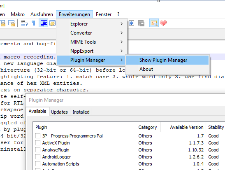Click the highlighted magnifier window toolbar icon
The width and height of the screenshot is (225, 170).
(154, 23)
